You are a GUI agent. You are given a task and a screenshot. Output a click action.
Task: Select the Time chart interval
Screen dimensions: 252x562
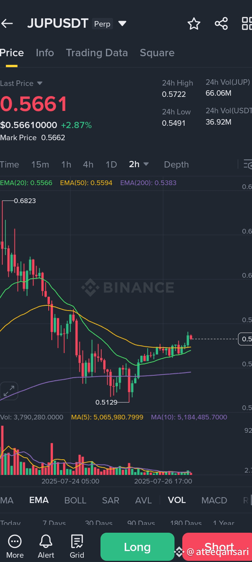9,164
